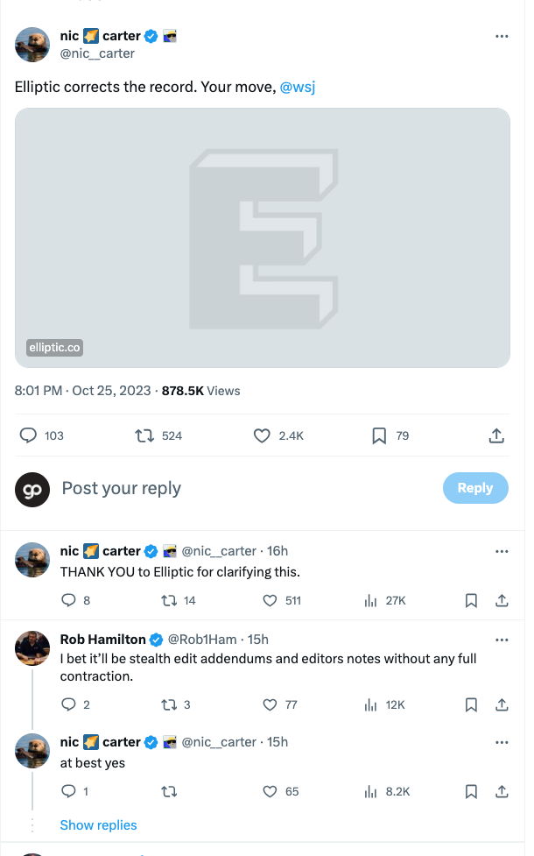Open the 103 replies comment icon
This screenshot has height=856, width=534.
(28, 435)
